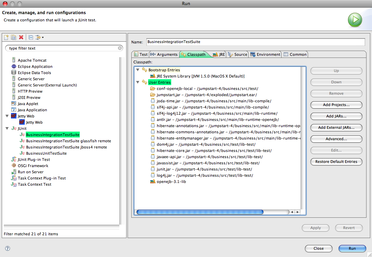372x257 pixels.
Task: Click Task Context Plug-in Test icon
Action: click(x=14, y=178)
